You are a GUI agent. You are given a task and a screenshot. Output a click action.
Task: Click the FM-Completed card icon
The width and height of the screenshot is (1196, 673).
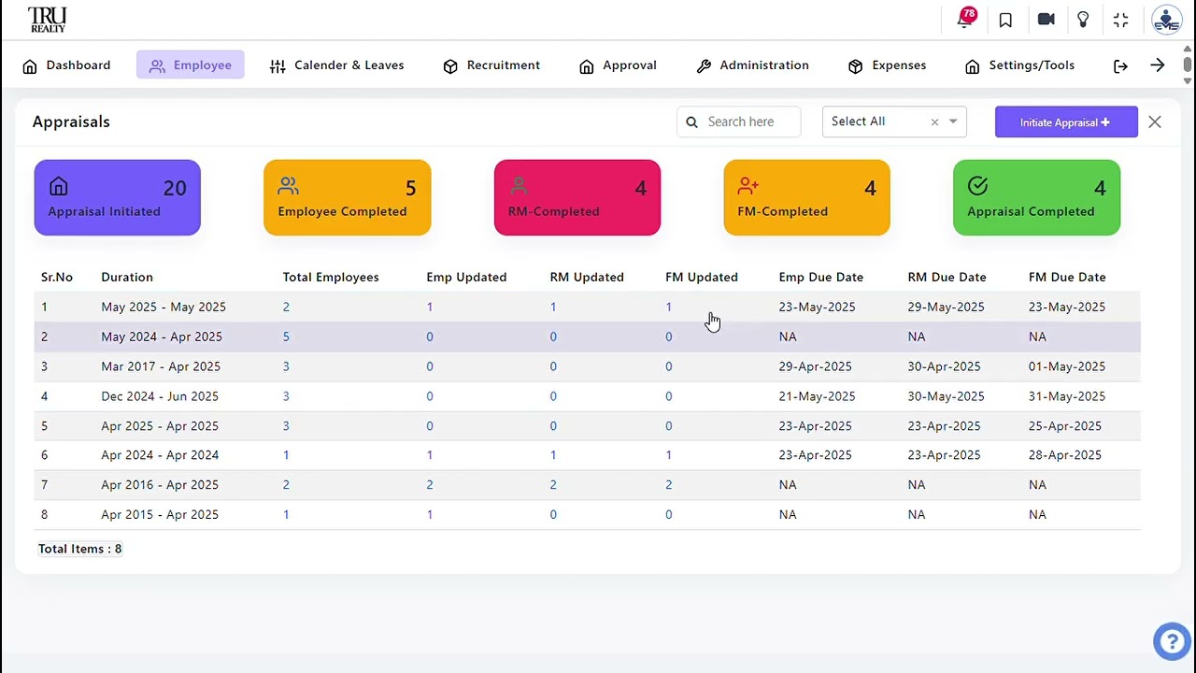pyautogui.click(x=748, y=186)
